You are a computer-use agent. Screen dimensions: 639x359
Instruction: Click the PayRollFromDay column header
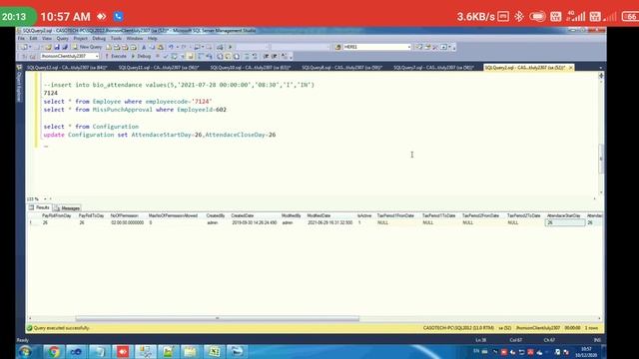tap(57, 215)
